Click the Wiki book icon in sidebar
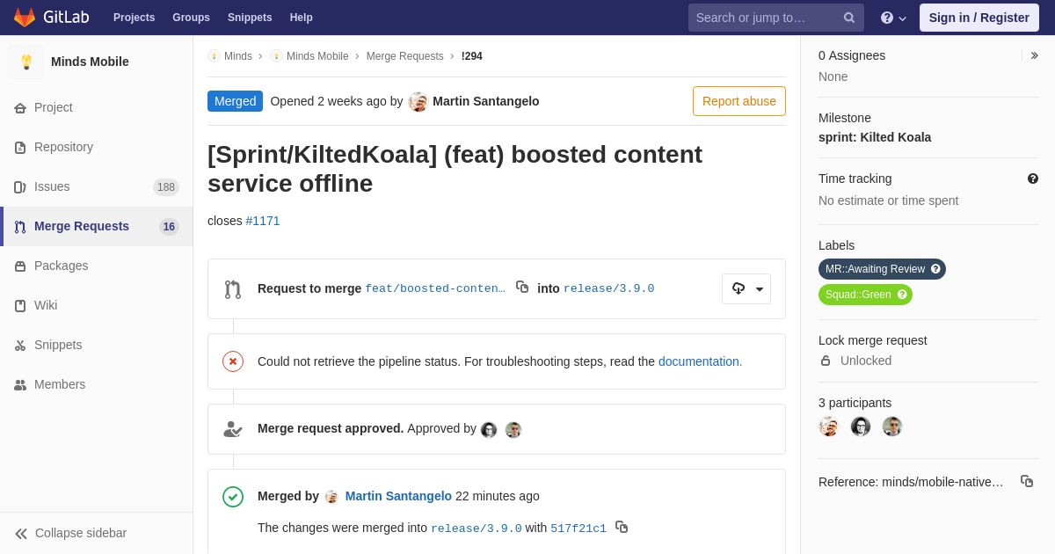 (20, 306)
